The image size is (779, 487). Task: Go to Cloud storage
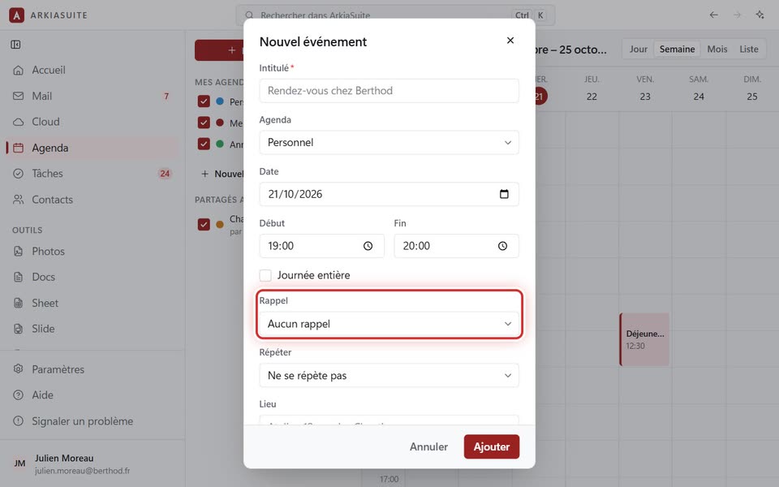pyautogui.click(x=92, y=122)
